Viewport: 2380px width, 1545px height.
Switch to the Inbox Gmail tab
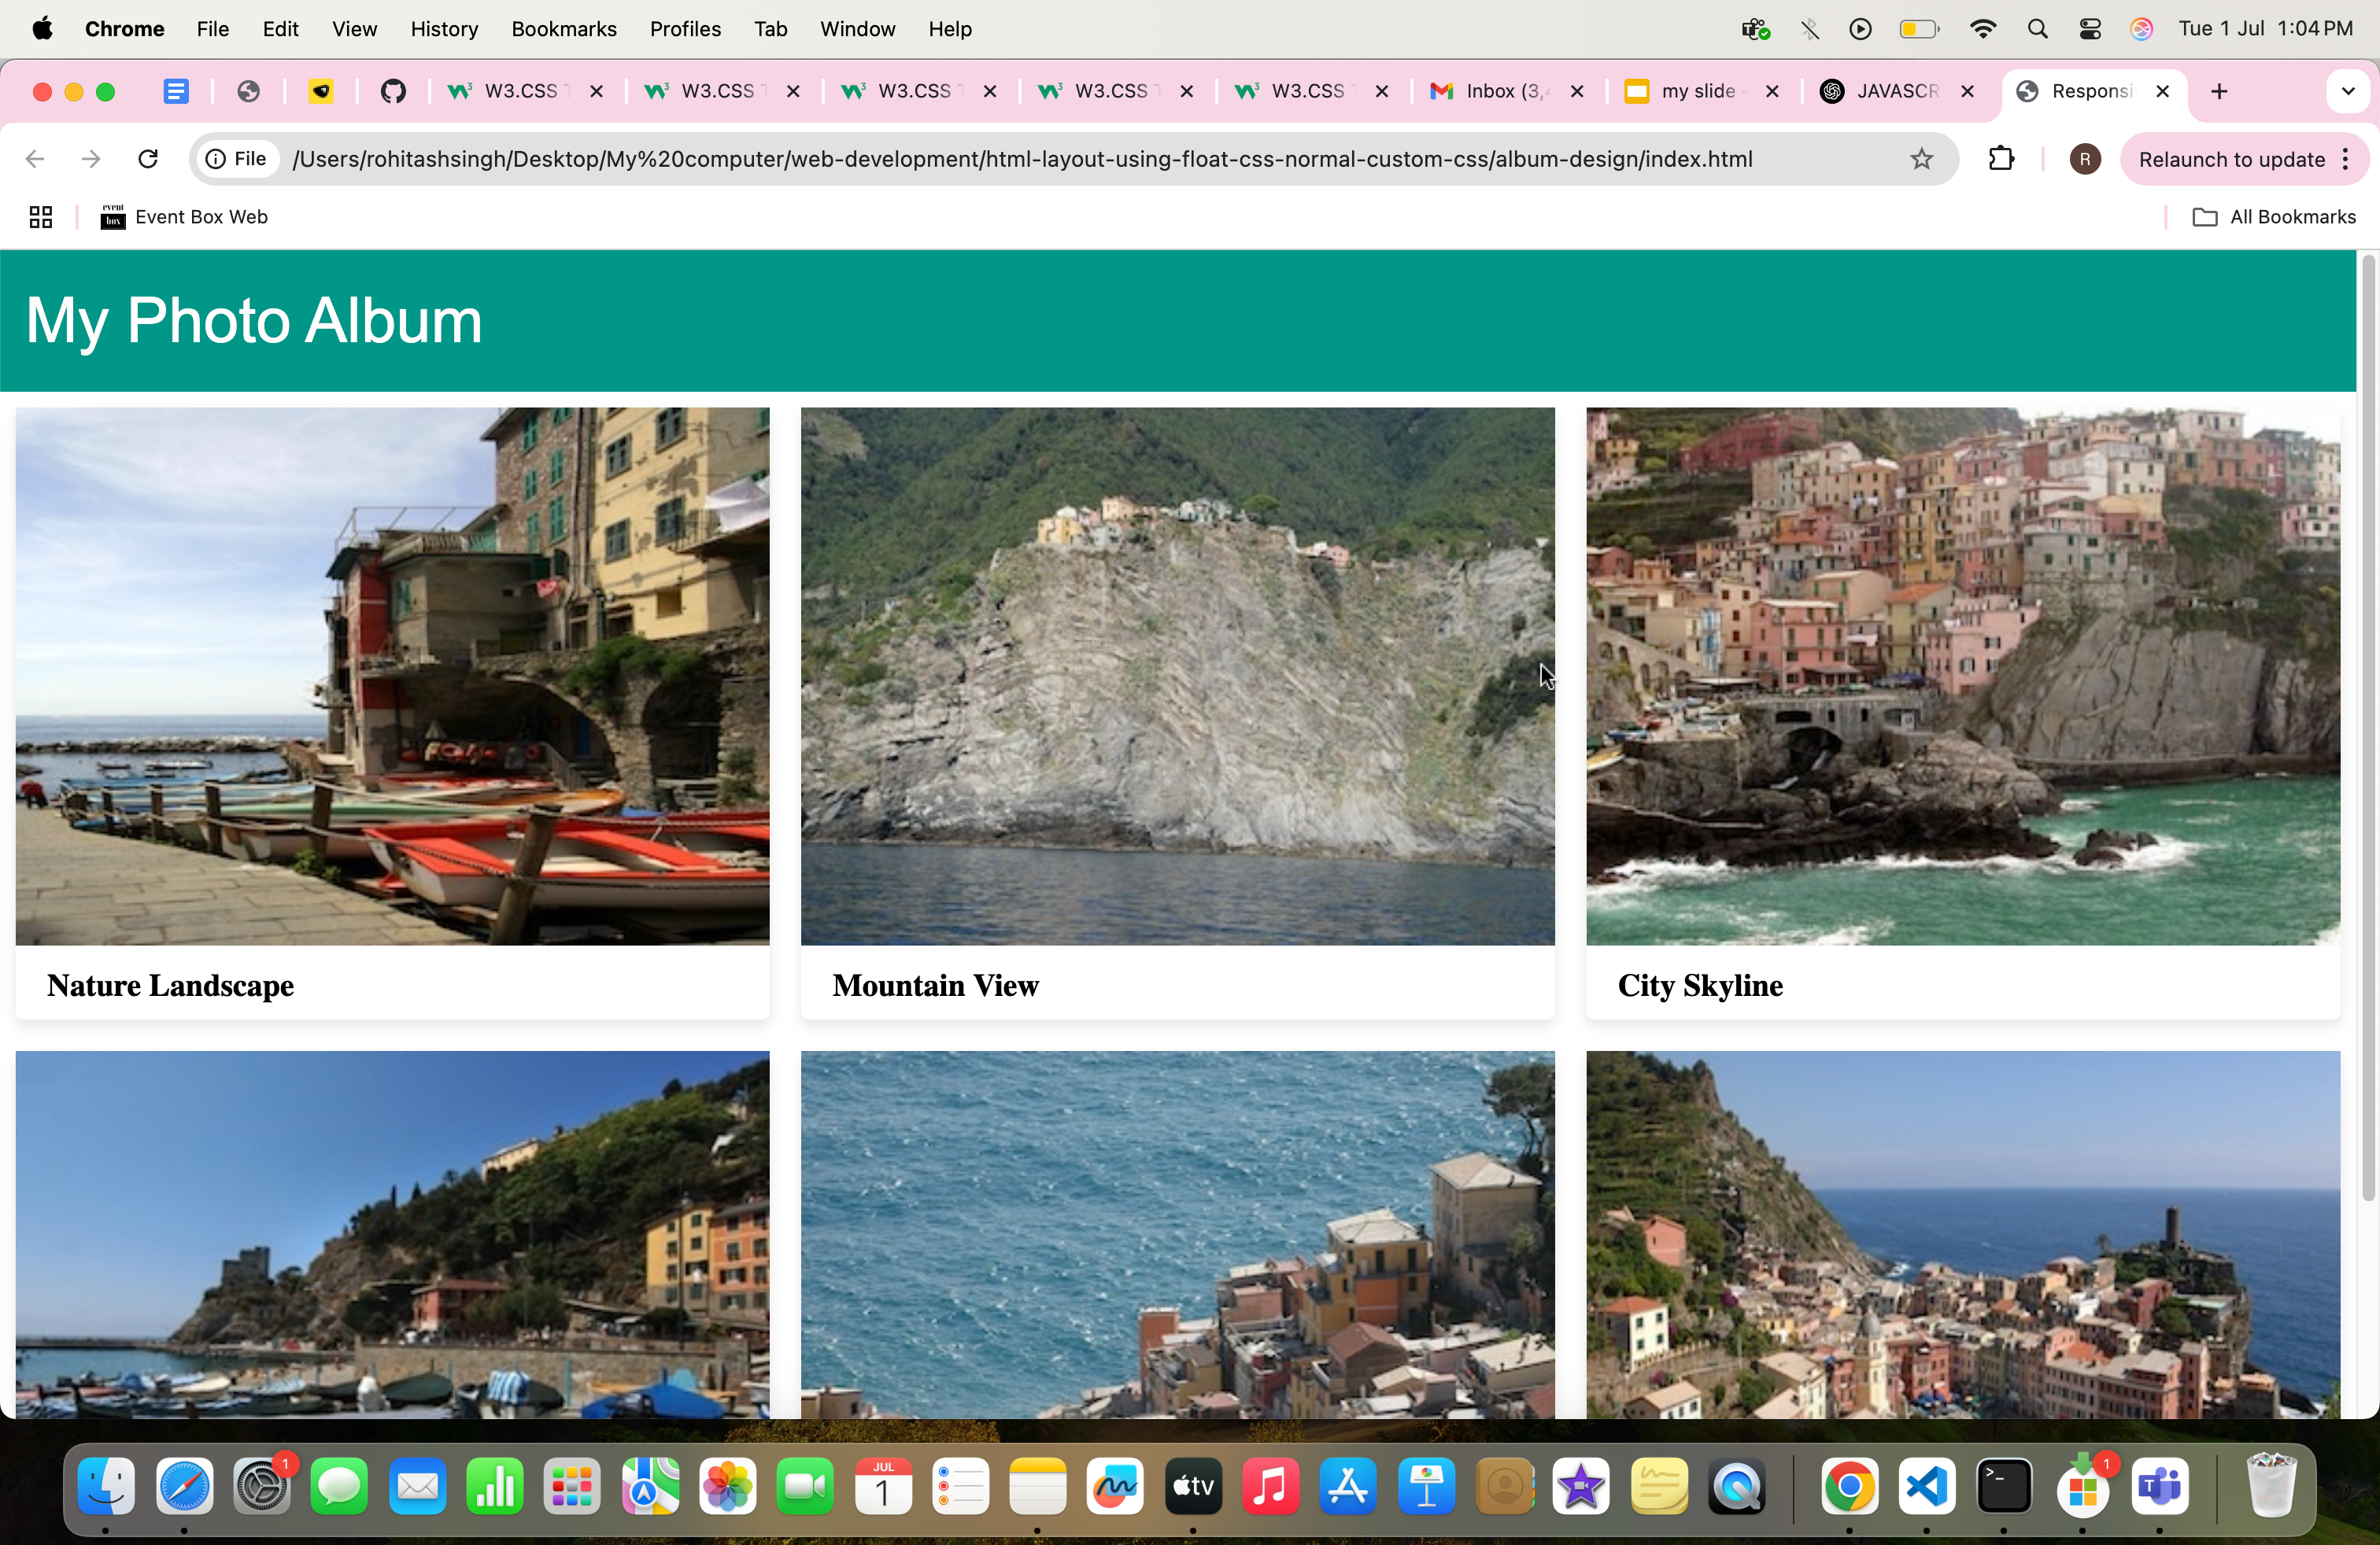pos(1495,91)
